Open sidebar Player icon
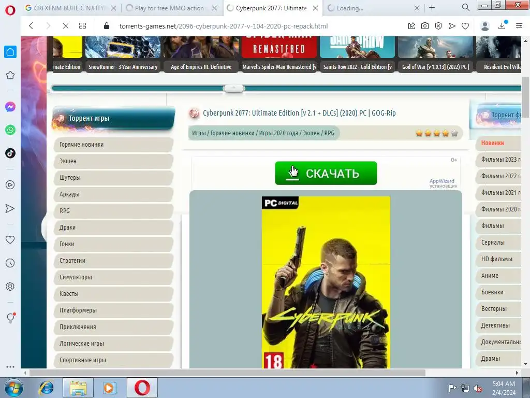The width and height of the screenshot is (530, 398). [x=10, y=185]
